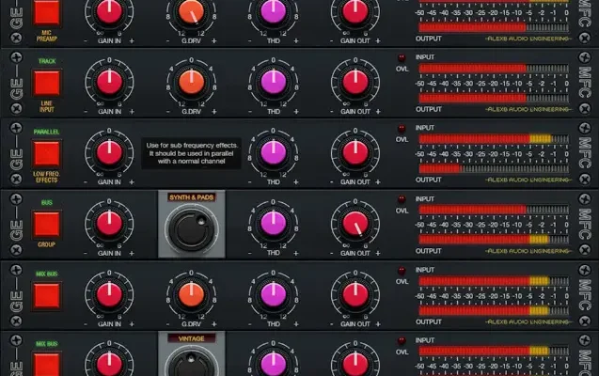Click the orange G.DRV knob on TRACK channel

189,82
